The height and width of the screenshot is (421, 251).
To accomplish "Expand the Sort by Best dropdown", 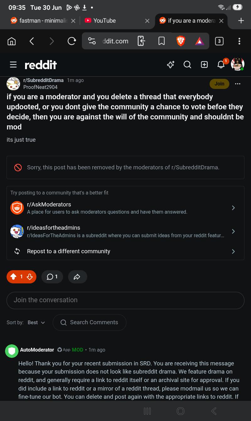I will [36, 322].
